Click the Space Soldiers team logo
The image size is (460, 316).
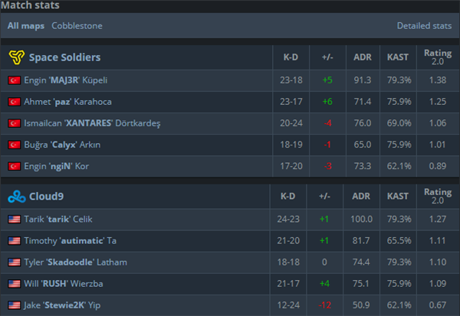16,57
